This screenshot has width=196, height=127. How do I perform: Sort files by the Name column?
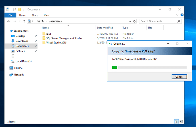45,28
